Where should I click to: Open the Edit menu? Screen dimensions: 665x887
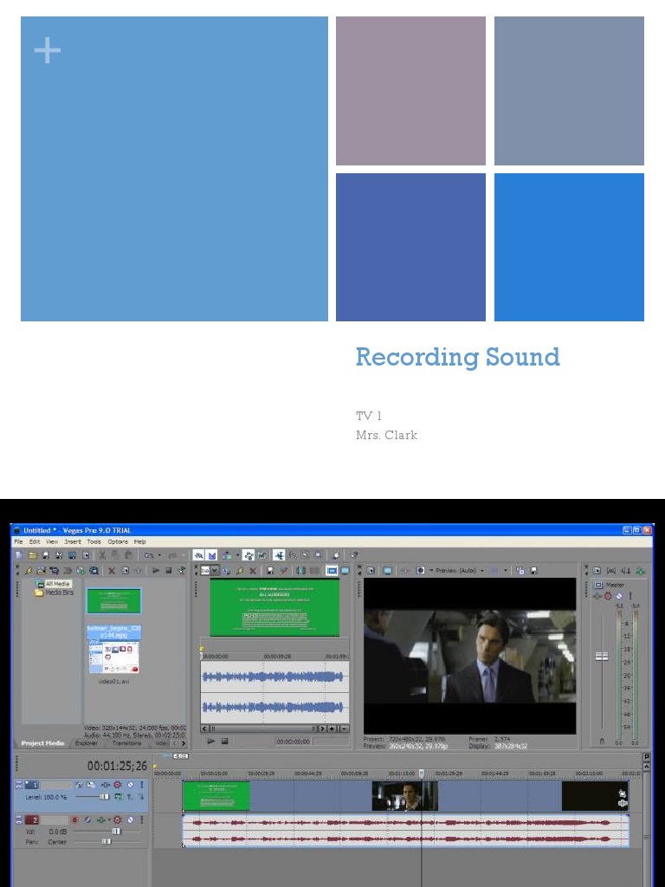coord(35,541)
